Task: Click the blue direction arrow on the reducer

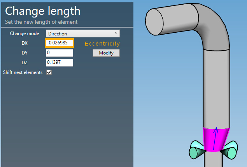Action: coord(215,139)
